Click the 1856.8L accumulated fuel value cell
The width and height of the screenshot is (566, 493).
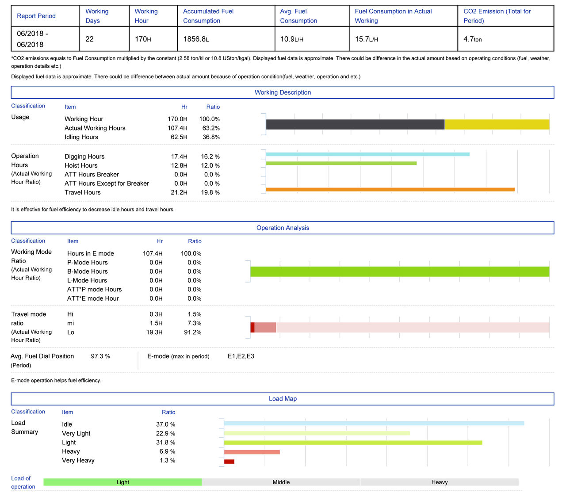tap(196, 39)
